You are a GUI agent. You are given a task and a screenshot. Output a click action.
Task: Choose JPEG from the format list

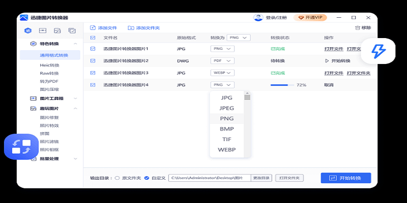(226, 108)
